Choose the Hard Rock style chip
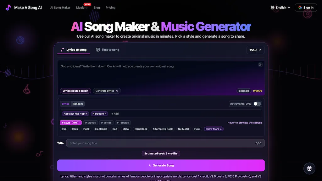 point(141,129)
